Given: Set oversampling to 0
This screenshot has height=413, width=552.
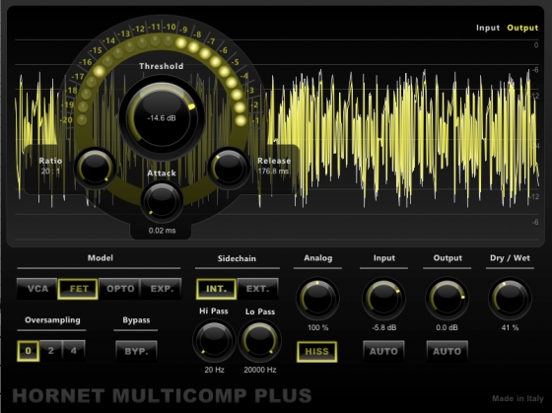Looking at the screenshot, I should 29,351.
